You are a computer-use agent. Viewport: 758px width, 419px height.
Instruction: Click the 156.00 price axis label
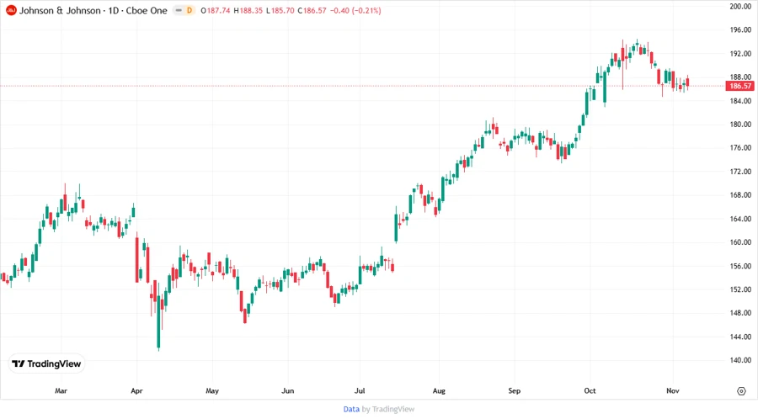(x=740, y=266)
